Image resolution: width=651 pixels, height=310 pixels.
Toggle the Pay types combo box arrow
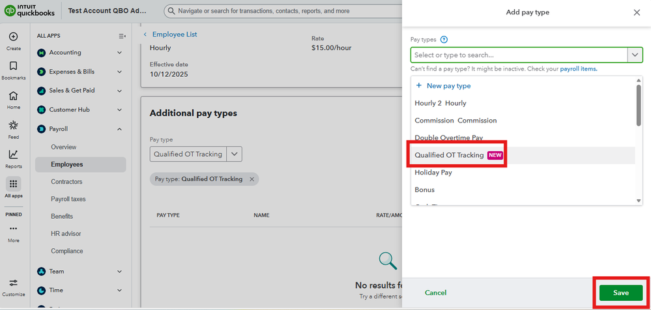point(635,55)
